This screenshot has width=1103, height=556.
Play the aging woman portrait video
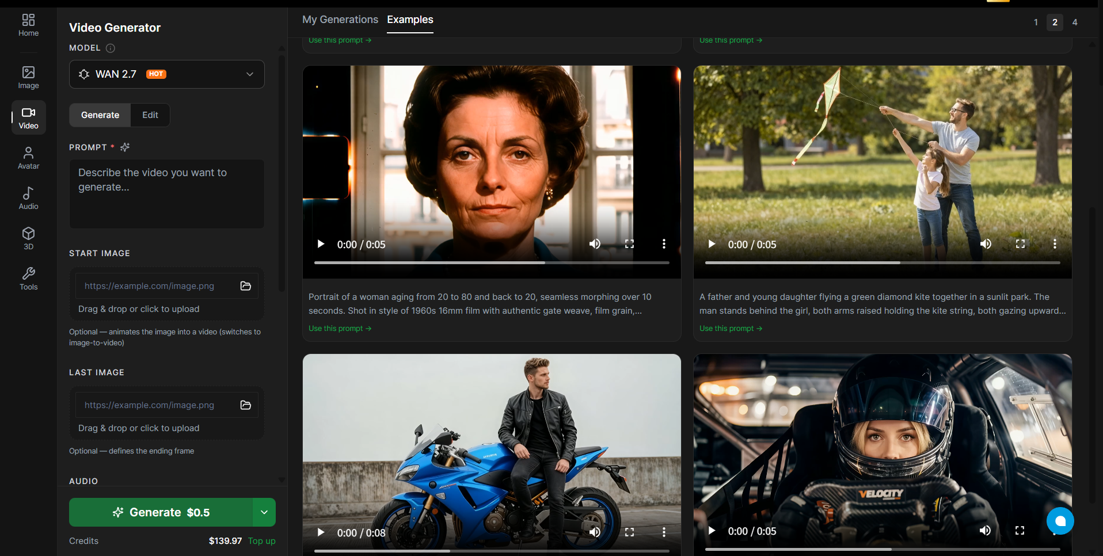[x=321, y=244]
